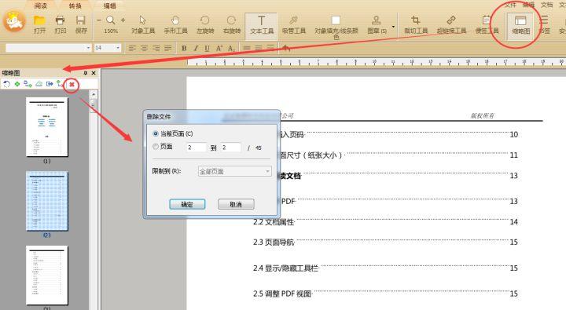Click the 保存 (Save) icon

point(80,20)
